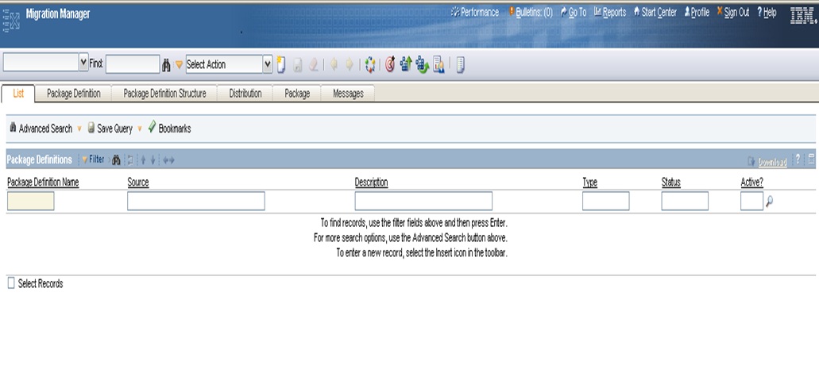This screenshot has height=365, width=819.
Task: Open the orange arrow menu beside Find binoculars
Action: pos(180,65)
